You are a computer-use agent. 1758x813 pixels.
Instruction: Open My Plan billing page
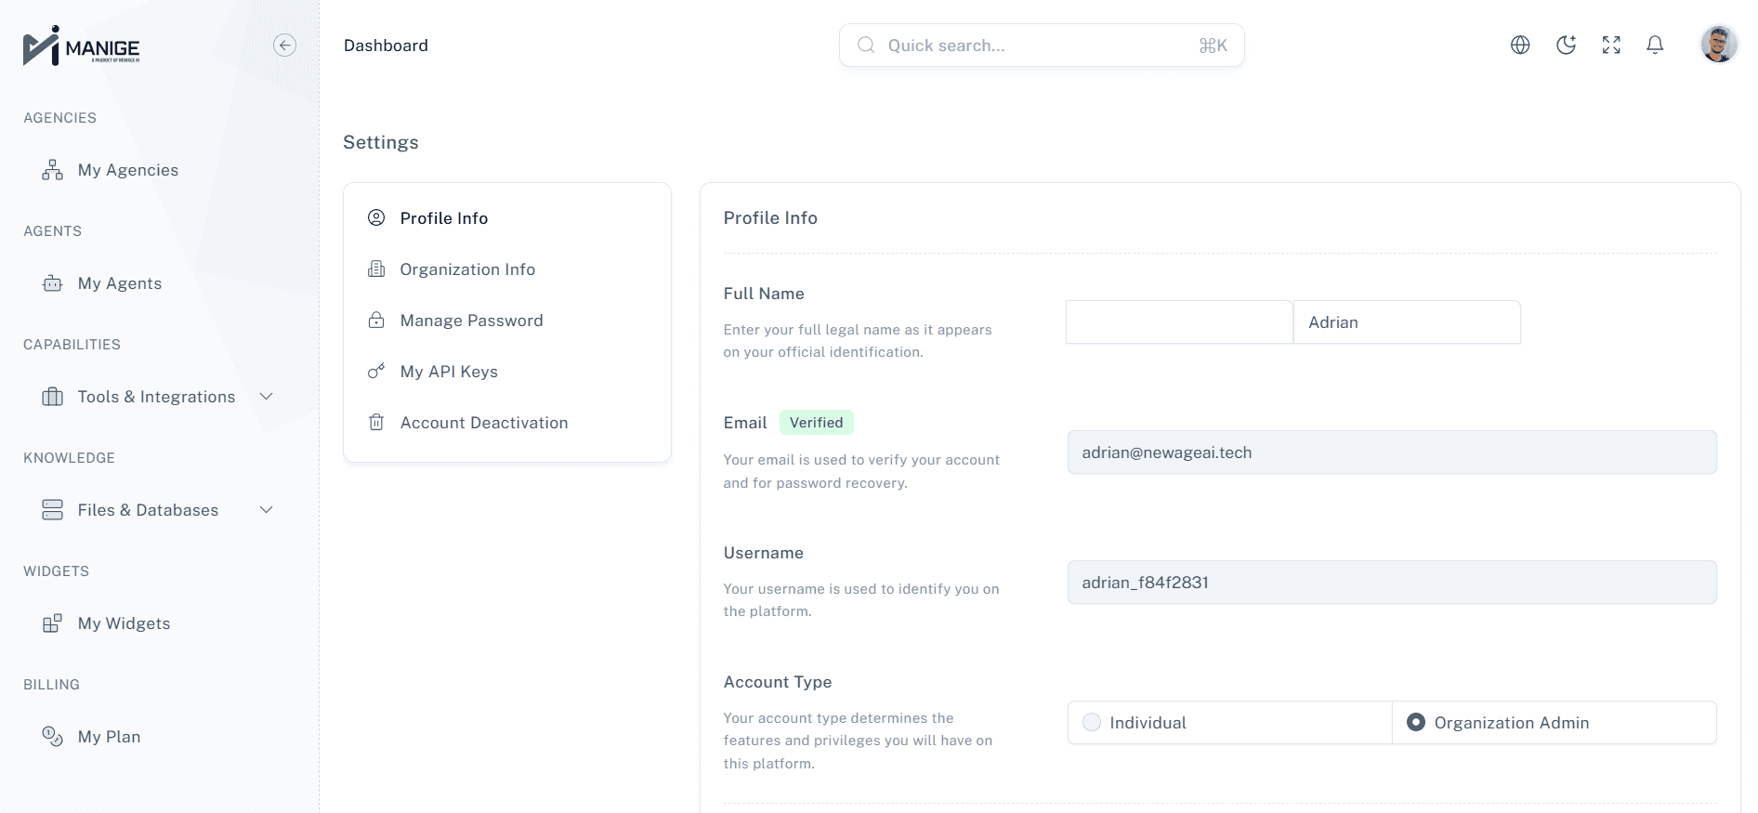(x=109, y=737)
